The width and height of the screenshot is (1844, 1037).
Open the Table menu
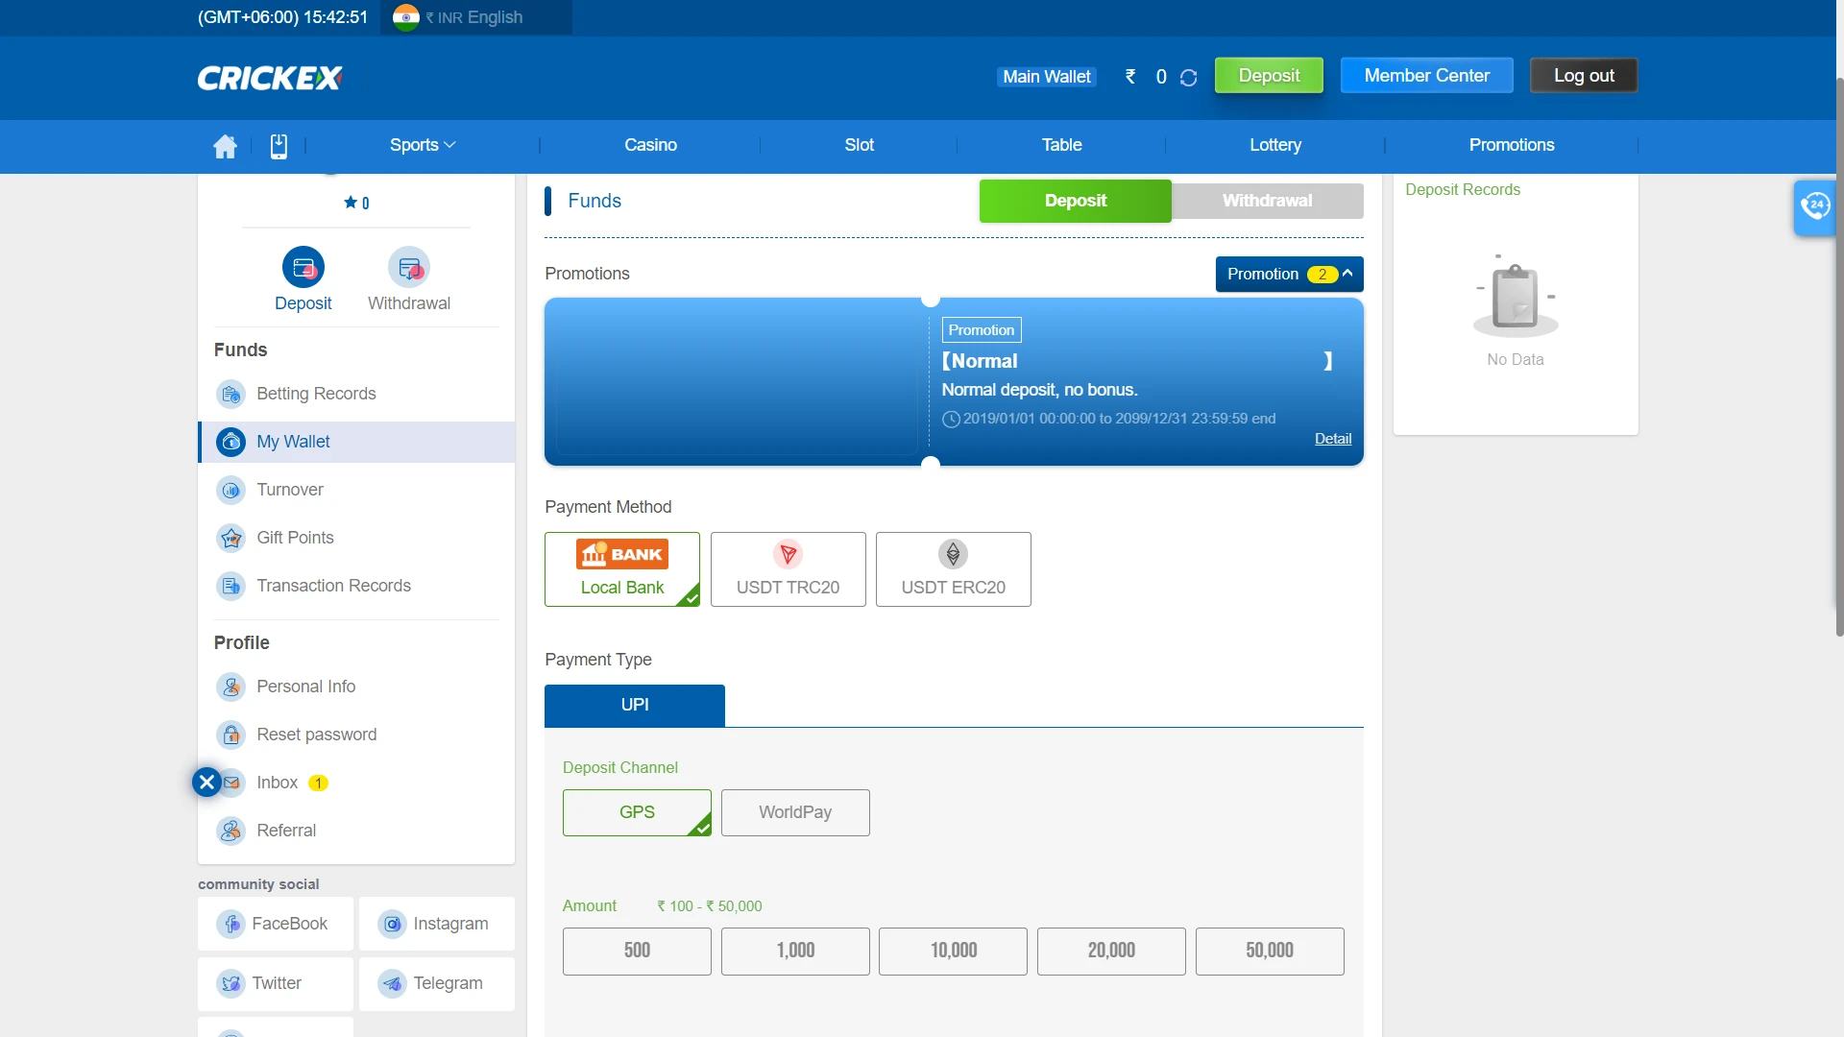[1061, 145]
